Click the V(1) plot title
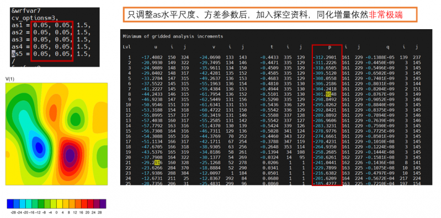 coord(10,79)
